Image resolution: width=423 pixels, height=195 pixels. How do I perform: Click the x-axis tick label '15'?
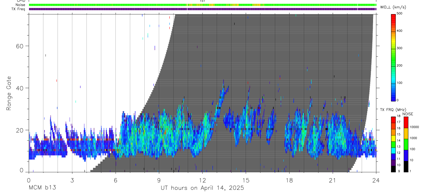click(246, 180)
